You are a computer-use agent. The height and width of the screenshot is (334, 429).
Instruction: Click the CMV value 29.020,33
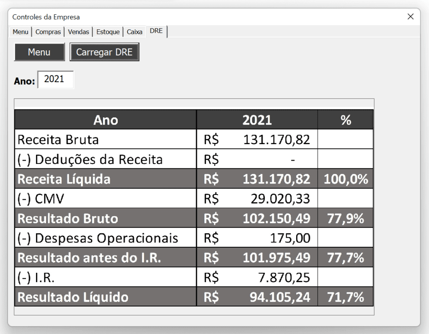click(280, 199)
